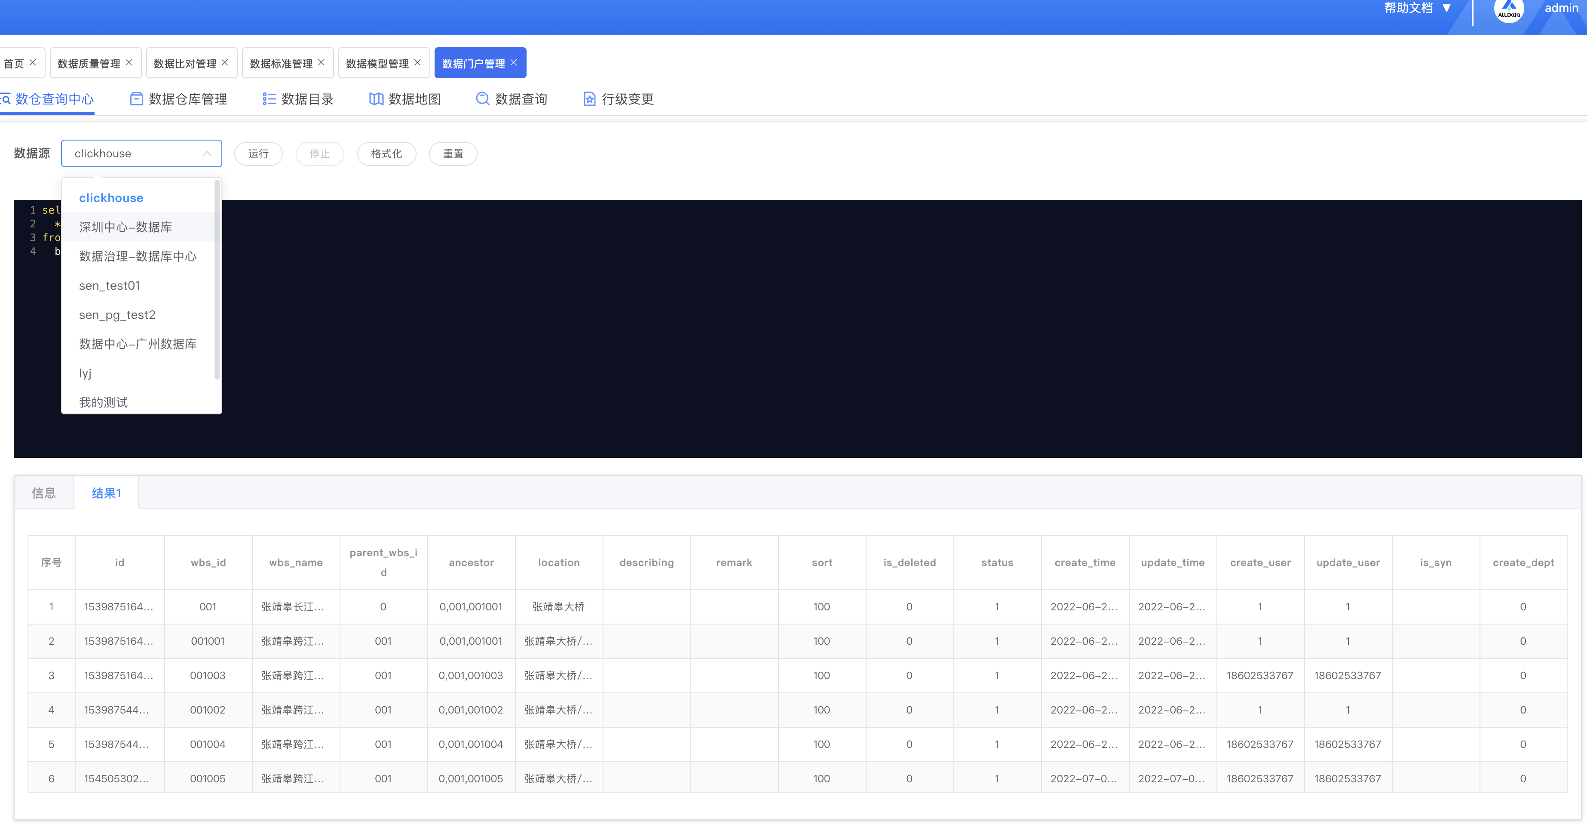Open the 数据模型管理 page tab

[x=377, y=64]
